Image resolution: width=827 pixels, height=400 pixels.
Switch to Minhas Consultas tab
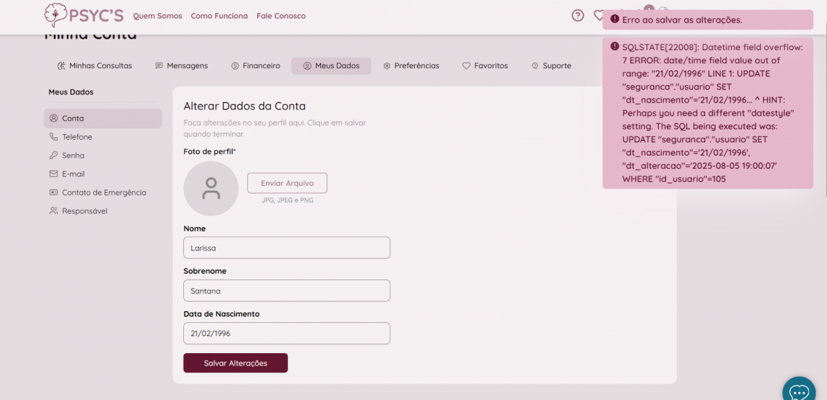[94, 66]
